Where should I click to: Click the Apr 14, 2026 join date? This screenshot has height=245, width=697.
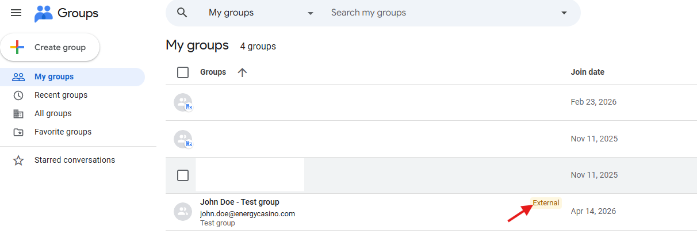click(x=593, y=211)
